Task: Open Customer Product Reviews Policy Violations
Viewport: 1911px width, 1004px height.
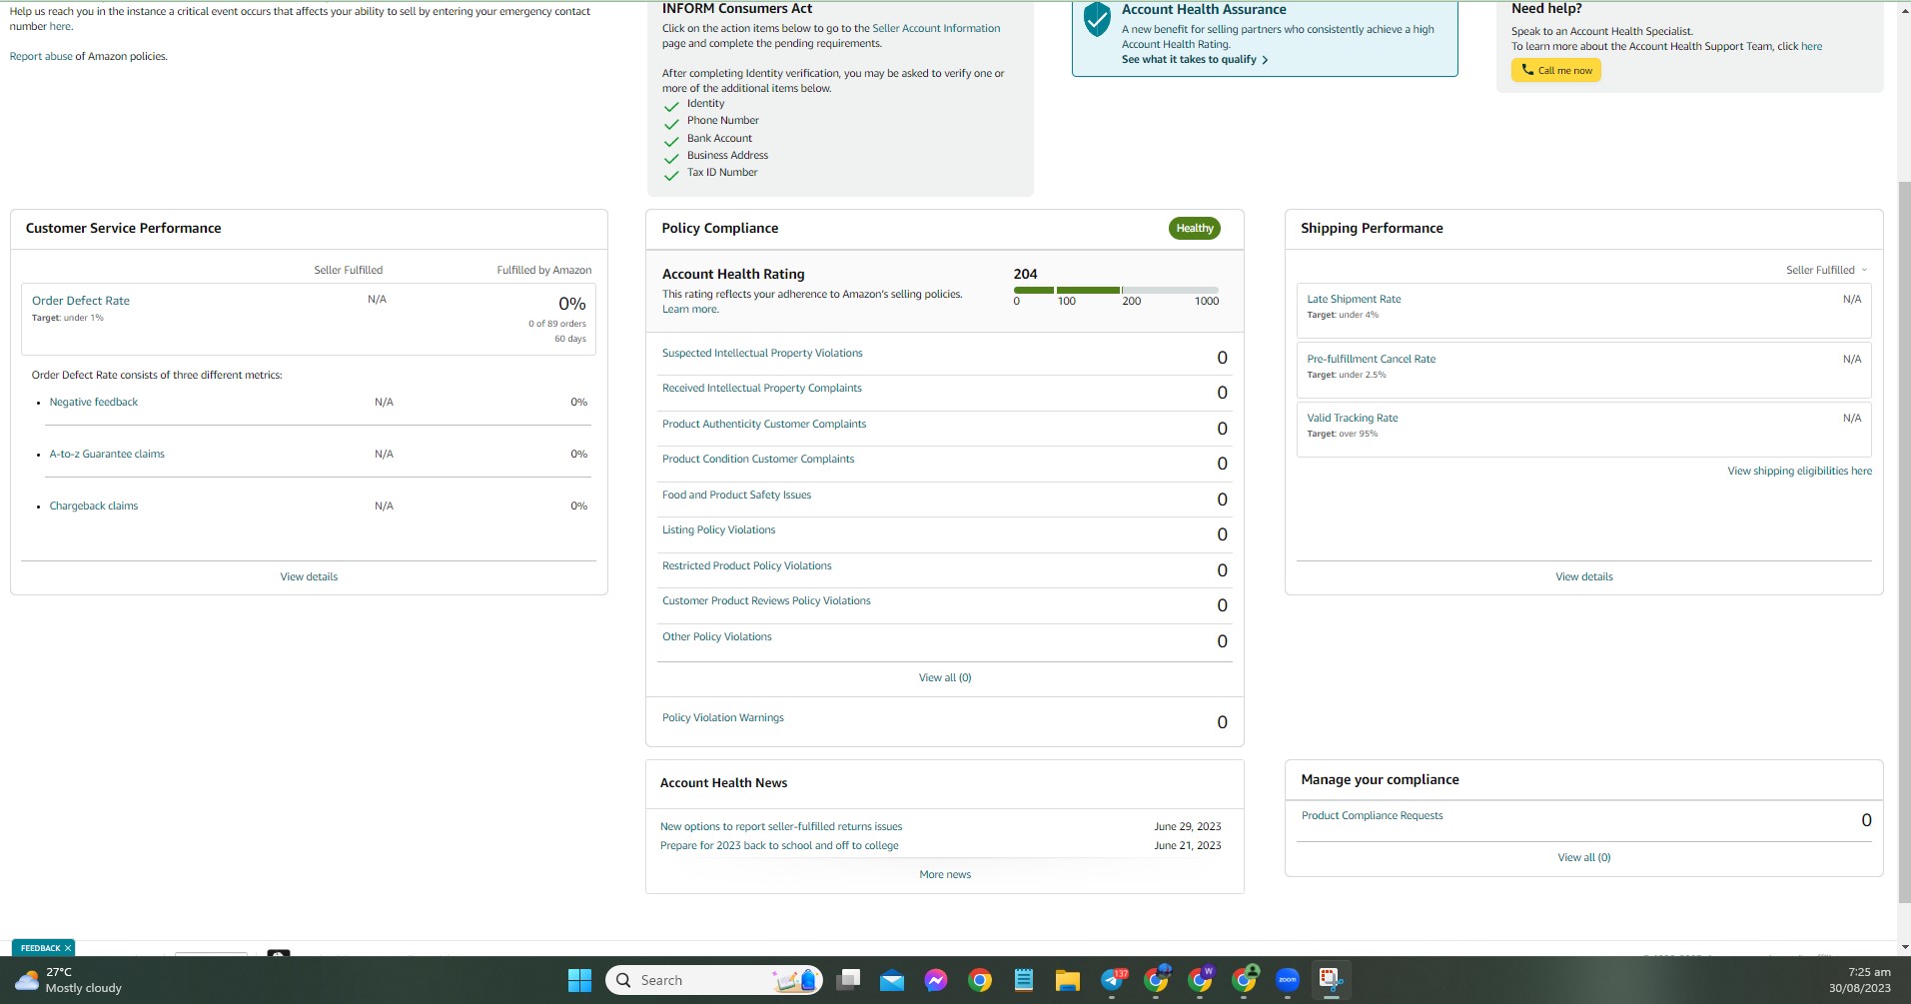Action: click(x=766, y=600)
